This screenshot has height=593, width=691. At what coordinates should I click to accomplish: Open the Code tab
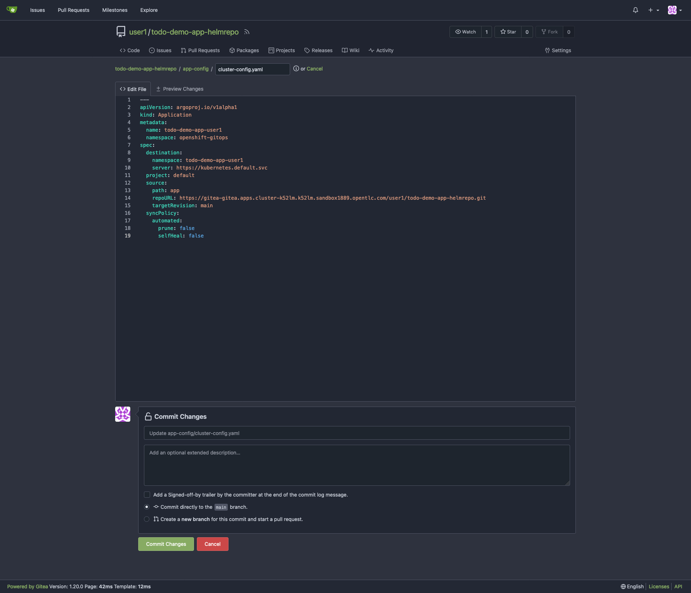130,50
